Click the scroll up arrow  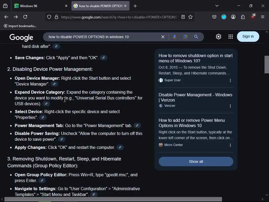(x=267, y=32)
